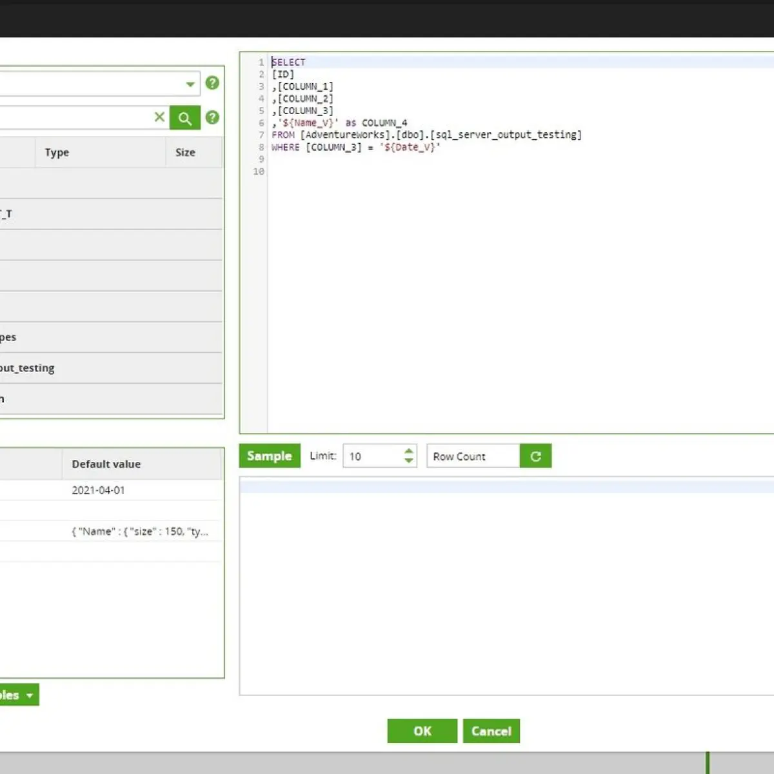Select the table row ending in 'pes'

(111, 337)
